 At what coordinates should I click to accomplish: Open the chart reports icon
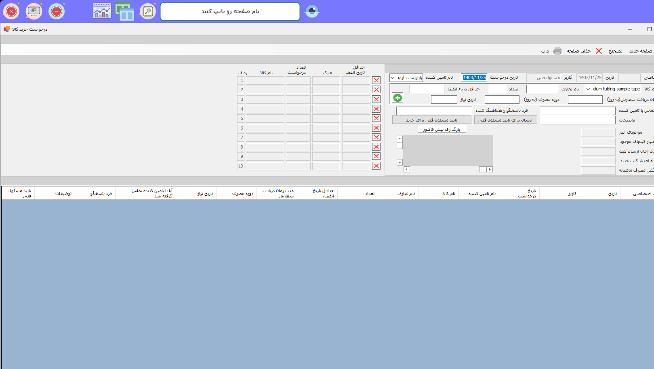coord(102,11)
